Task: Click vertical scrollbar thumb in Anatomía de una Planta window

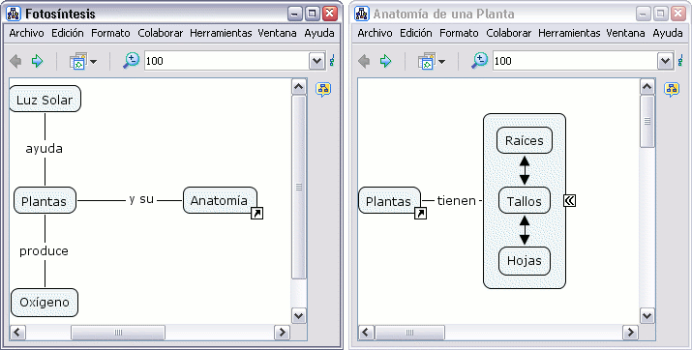Action: point(647,122)
